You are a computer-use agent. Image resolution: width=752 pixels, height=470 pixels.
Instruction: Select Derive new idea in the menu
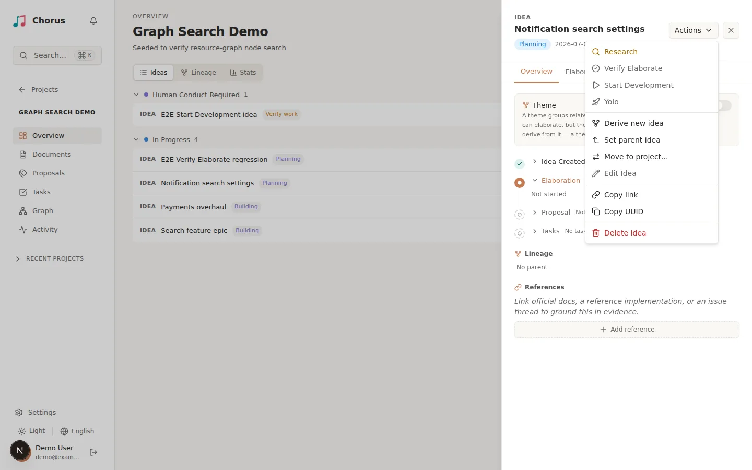(652, 123)
